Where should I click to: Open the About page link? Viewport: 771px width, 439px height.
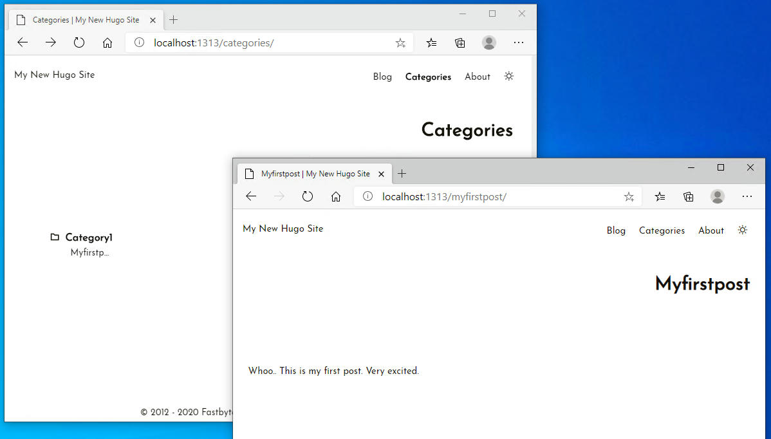click(x=711, y=230)
